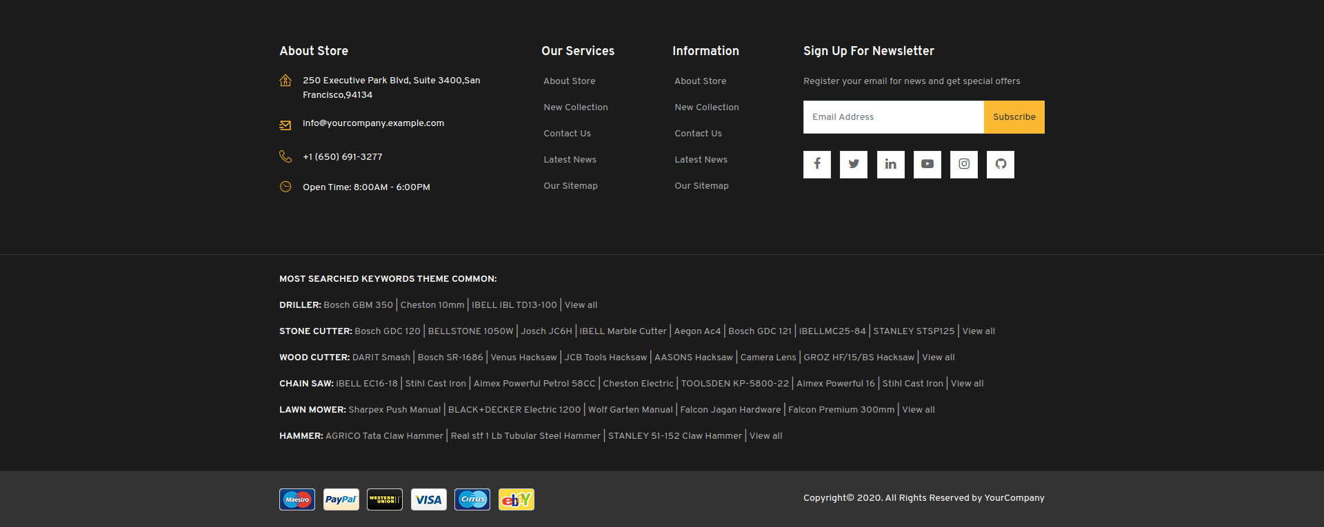
Task: Visit the YouTube social icon
Action: pyautogui.click(x=927, y=164)
